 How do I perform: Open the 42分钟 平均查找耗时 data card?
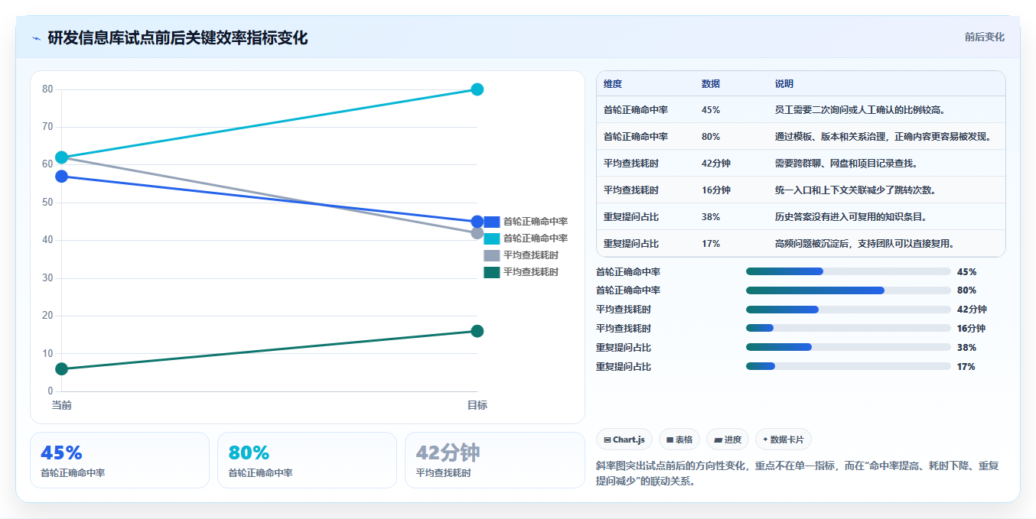[x=494, y=460]
